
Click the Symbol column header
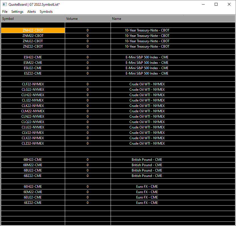(x=33, y=19)
